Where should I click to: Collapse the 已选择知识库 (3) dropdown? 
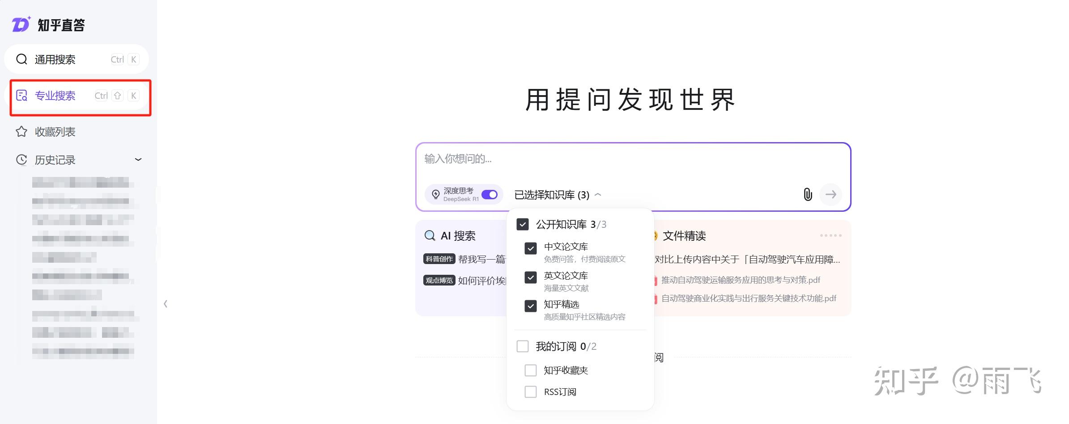click(x=558, y=195)
